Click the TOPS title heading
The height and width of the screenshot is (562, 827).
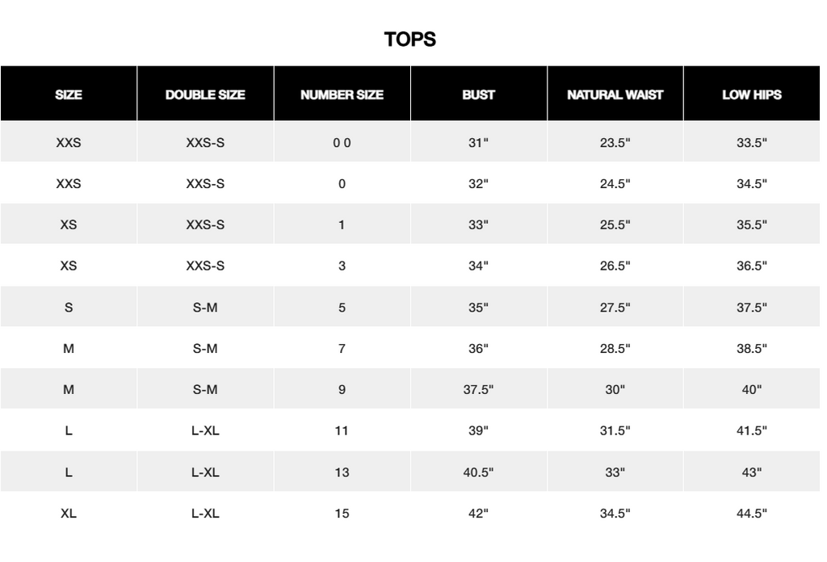coord(409,39)
